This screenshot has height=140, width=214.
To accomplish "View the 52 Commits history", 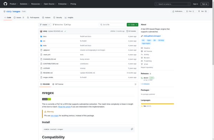I will [x=131, y=31].
